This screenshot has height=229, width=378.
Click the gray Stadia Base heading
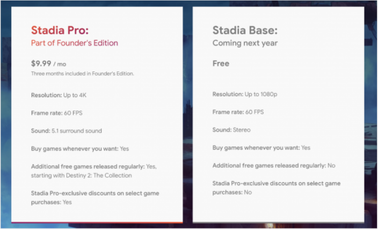[x=245, y=29]
